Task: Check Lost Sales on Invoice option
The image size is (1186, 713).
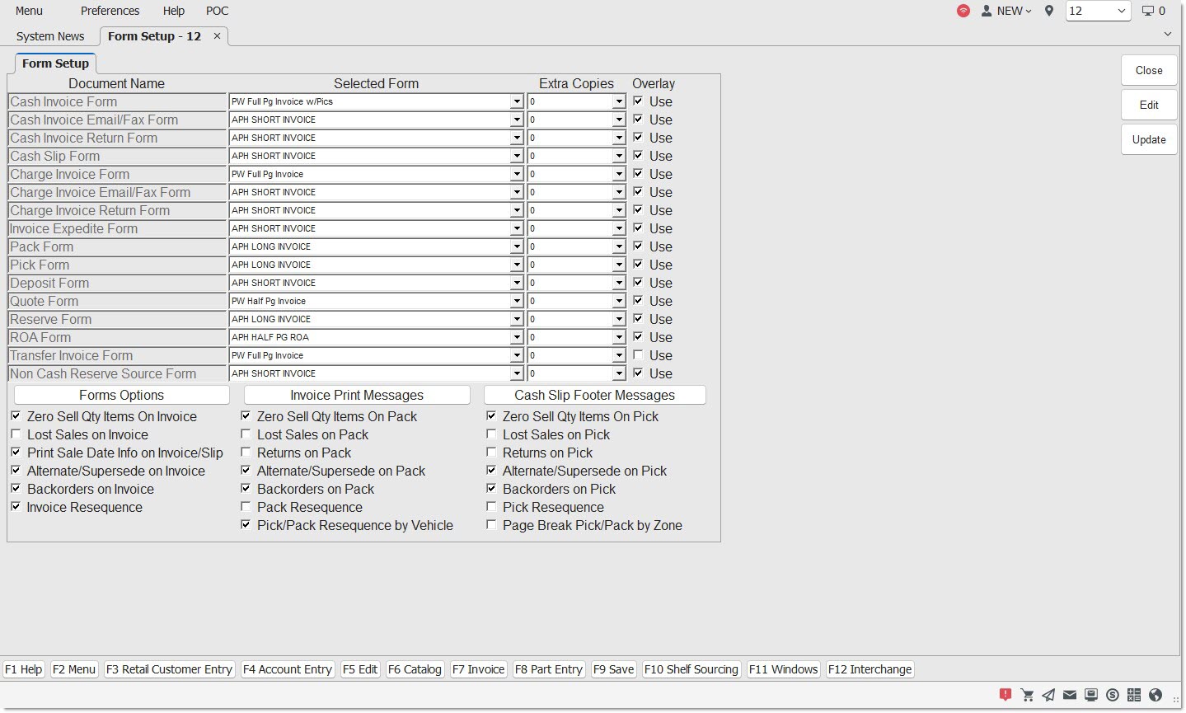Action: click(16, 434)
